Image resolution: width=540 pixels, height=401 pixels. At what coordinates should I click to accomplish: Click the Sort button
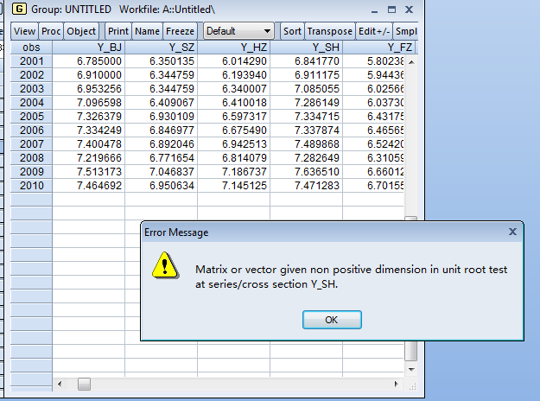292,31
